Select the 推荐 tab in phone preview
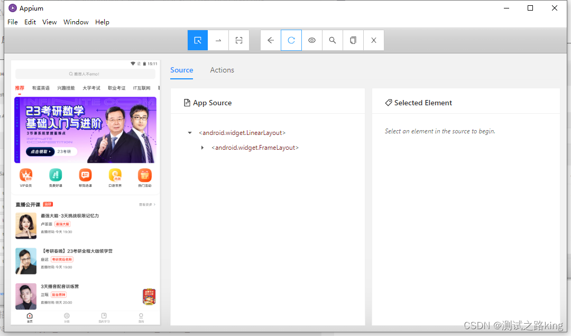Viewport: 571px width, 336px height. coord(20,88)
